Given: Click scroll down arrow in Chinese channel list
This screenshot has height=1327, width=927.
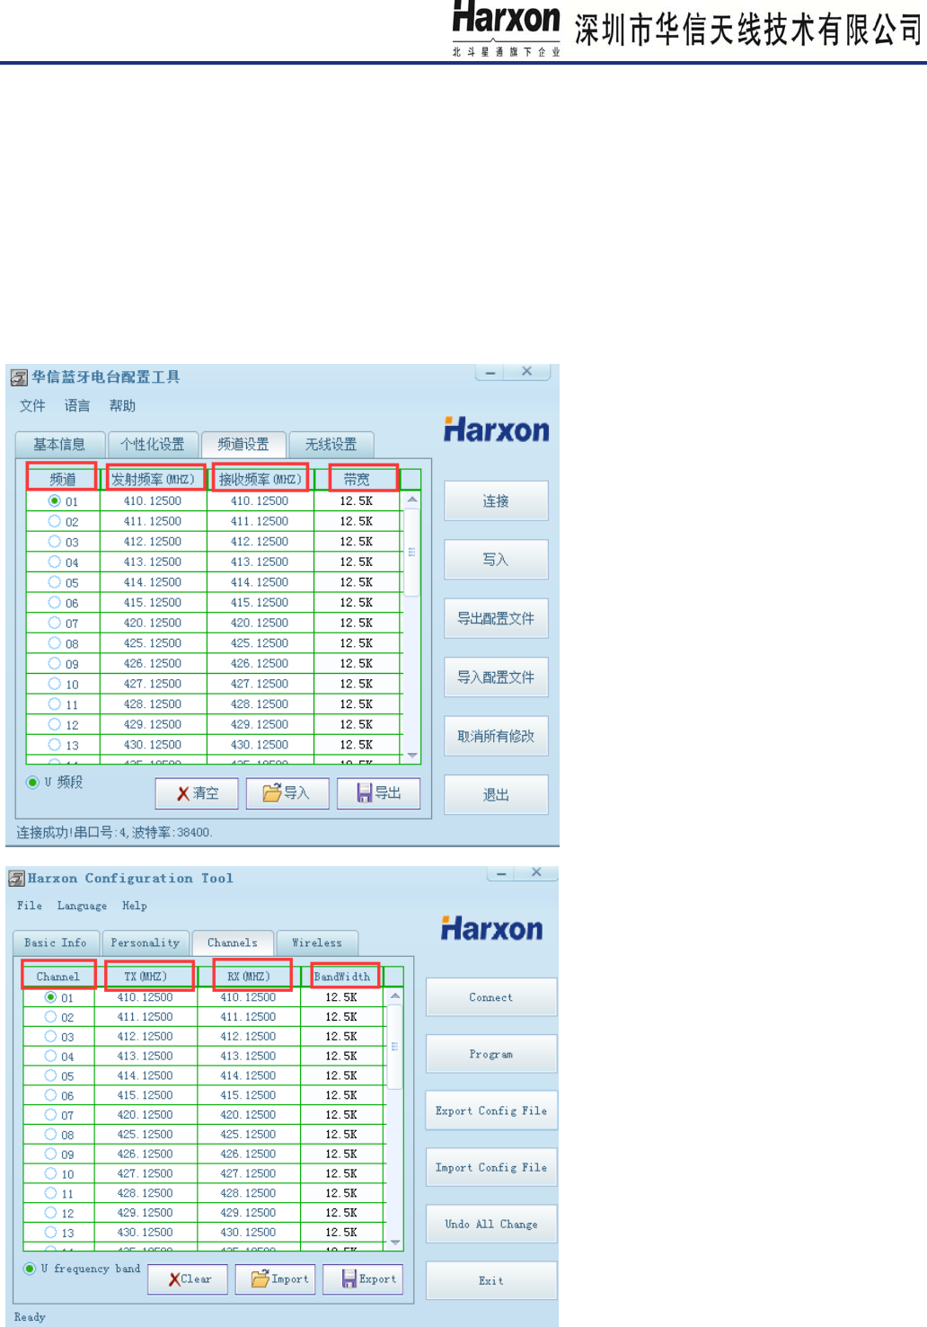Looking at the screenshot, I should coord(412,755).
